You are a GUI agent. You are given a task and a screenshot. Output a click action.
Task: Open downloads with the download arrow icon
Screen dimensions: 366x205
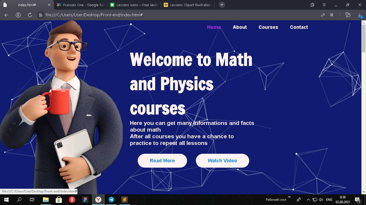click(x=360, y=15)
